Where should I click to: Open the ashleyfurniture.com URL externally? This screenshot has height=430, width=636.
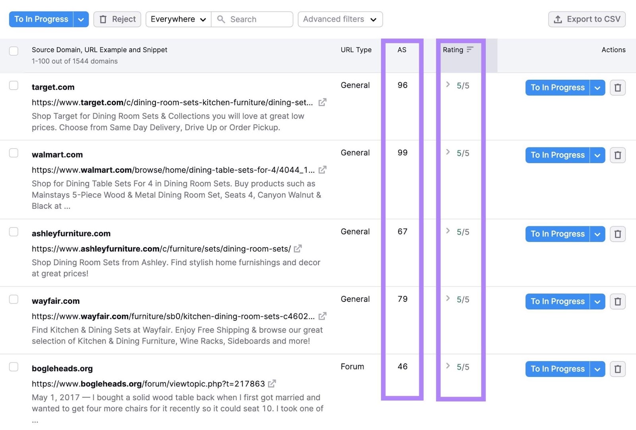click(x=298, y=249)
